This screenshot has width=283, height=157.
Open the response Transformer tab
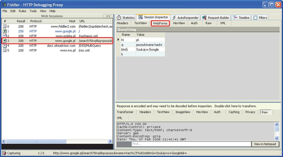[x=125, y=112]
